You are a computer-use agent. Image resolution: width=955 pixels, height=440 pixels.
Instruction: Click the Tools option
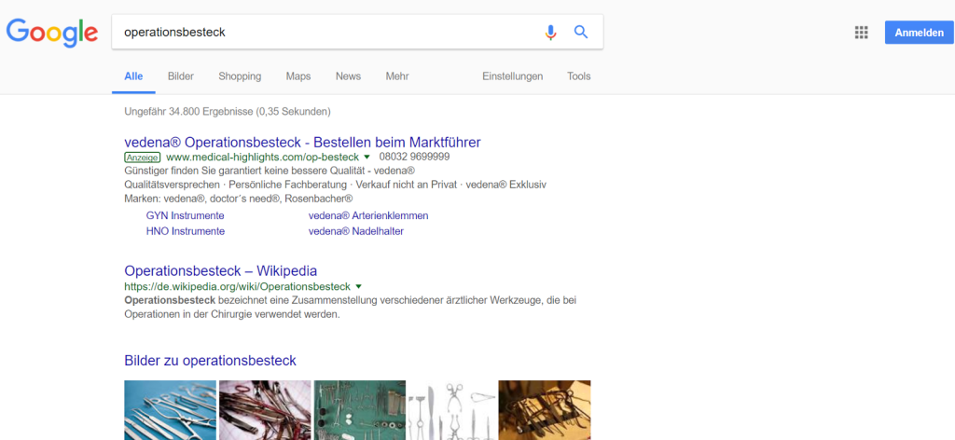578,76
